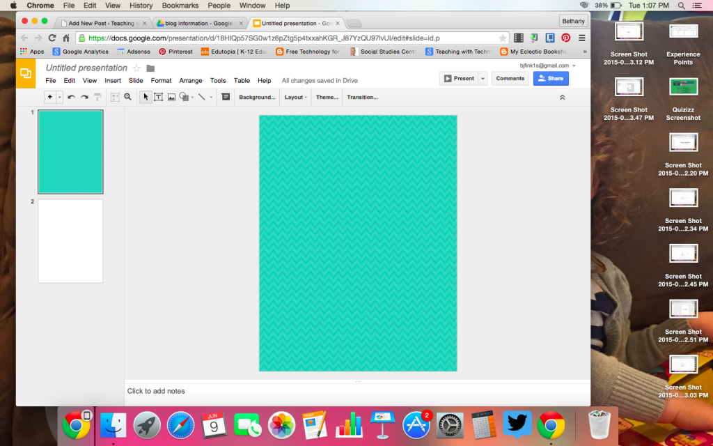Insert a comment via toolbar icon
Viewport: 713px width, 446px height.
point(226,97)
